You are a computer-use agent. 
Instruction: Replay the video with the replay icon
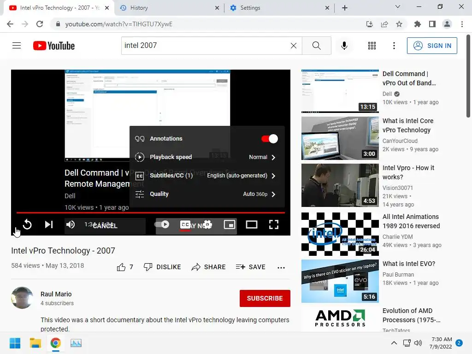[x=27, y=224]
